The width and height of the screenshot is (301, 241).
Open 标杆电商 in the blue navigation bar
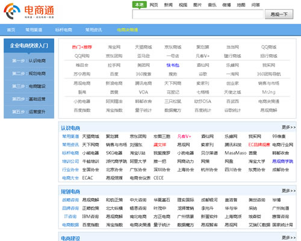(64, 30)
